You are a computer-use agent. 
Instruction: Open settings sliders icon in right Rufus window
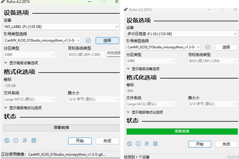pyautogui.click(x=147, y=143)
